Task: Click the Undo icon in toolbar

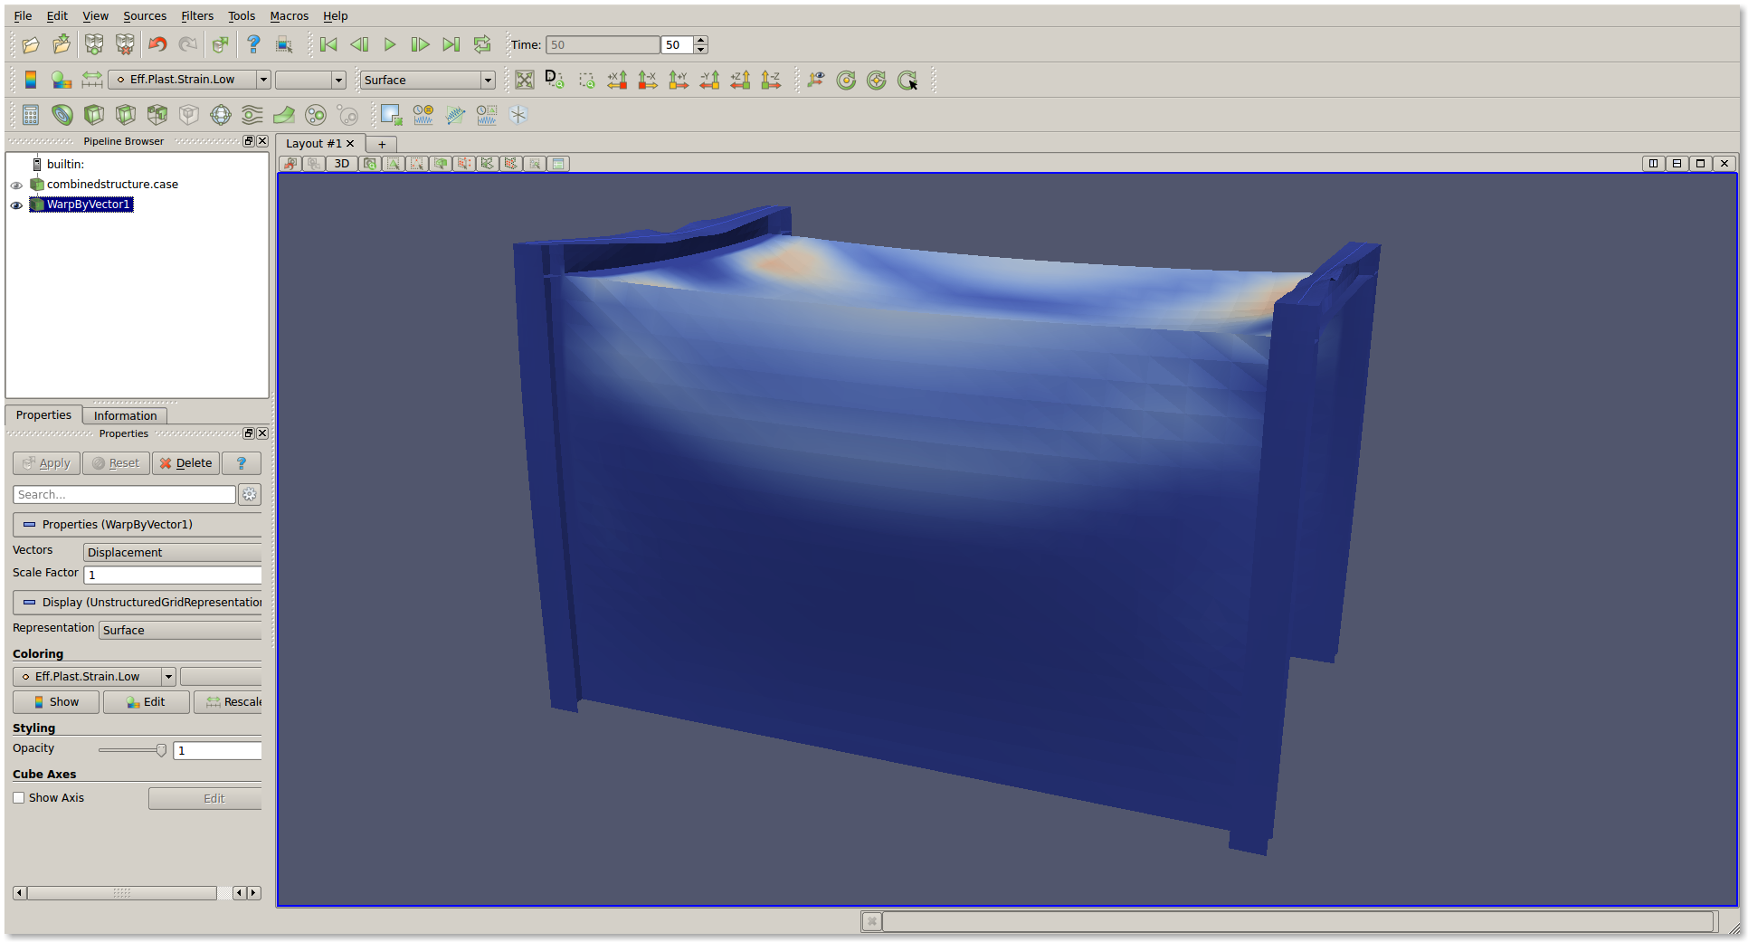Action: [x=157, y=44]
